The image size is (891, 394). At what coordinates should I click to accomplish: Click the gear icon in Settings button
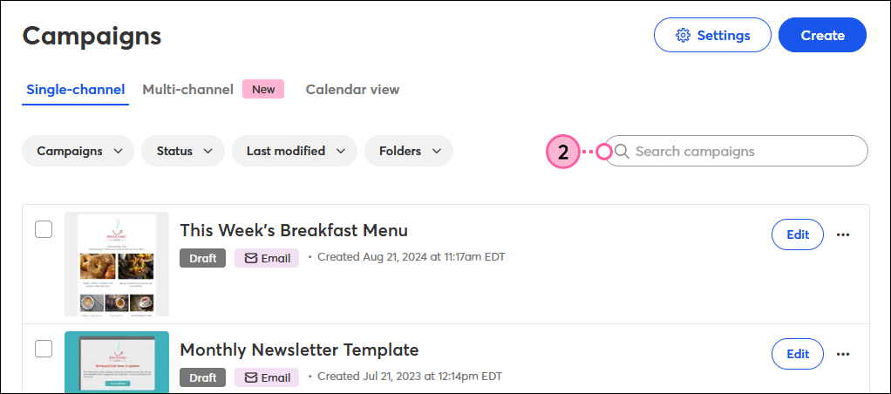(683, 35)
